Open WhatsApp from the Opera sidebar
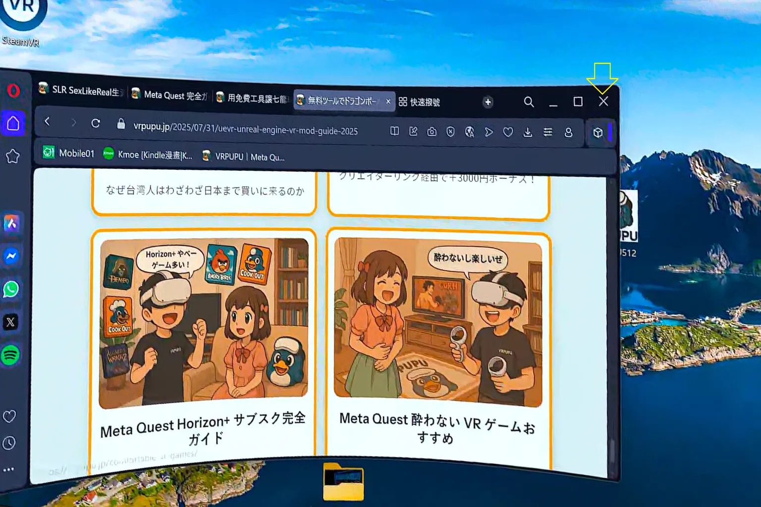 click(11, 289)
